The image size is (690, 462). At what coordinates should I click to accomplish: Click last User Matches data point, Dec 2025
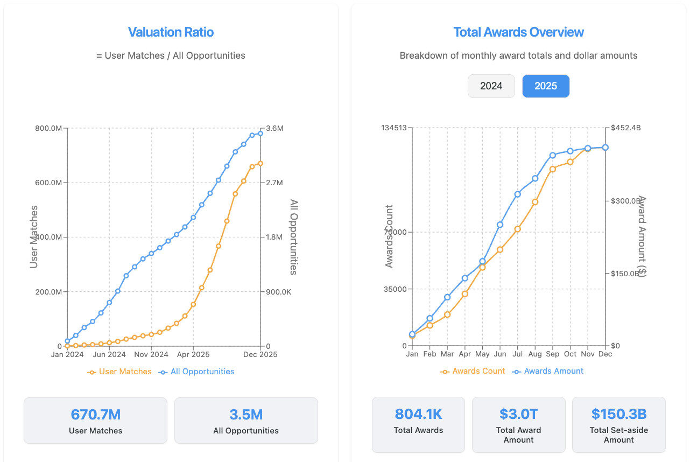(260, 163)
